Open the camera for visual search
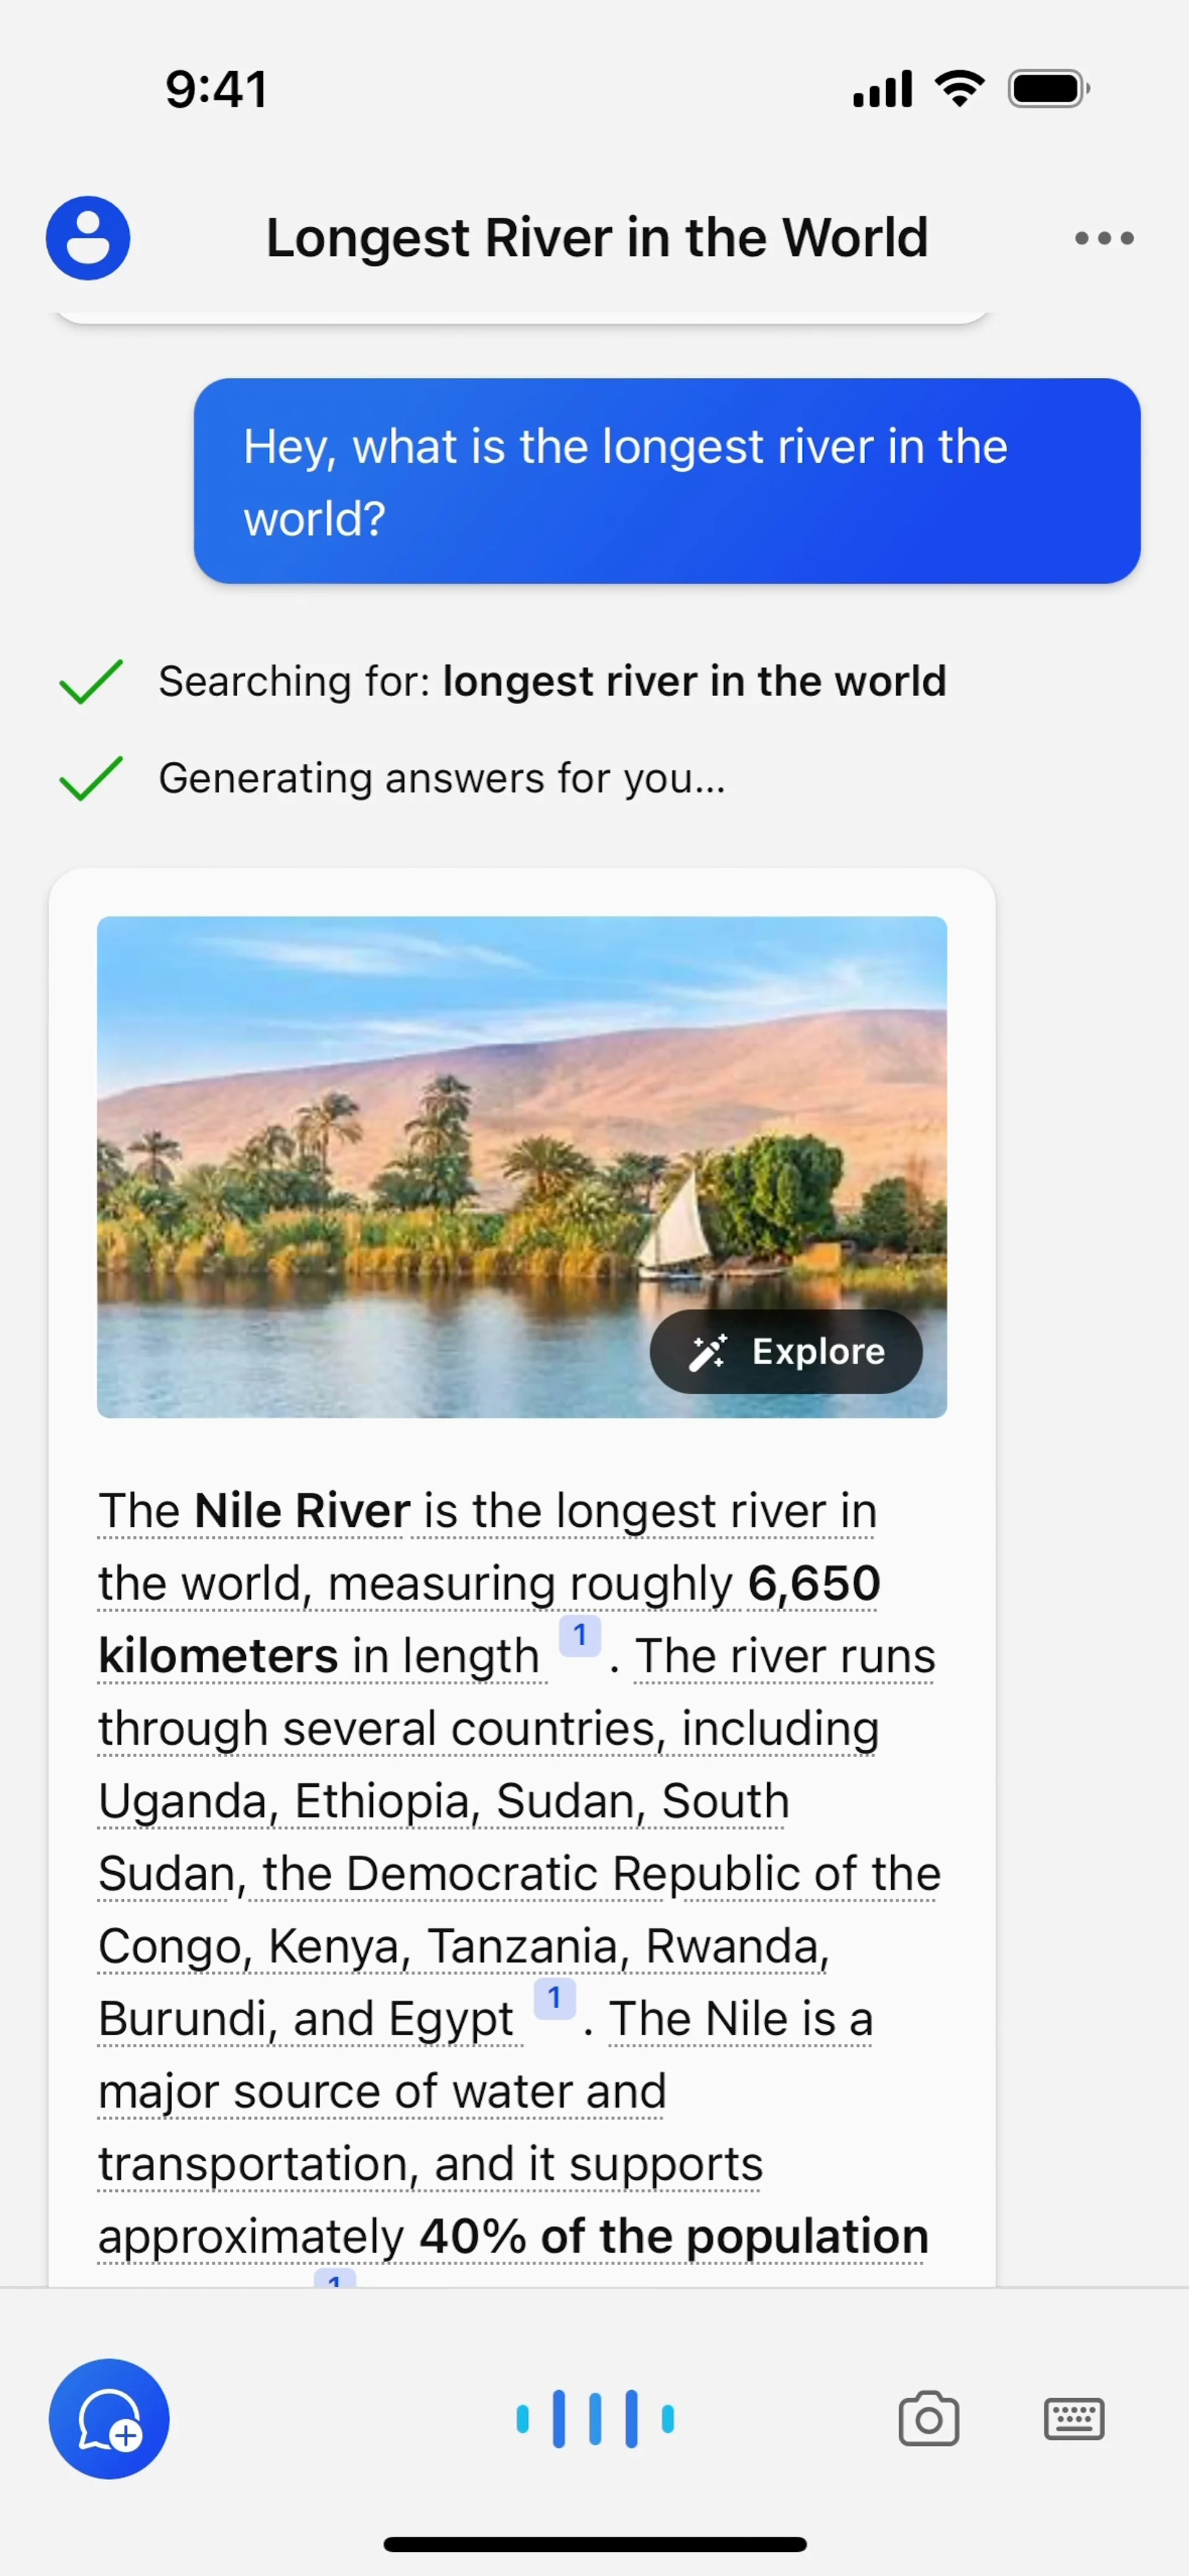 (928, 2419)
